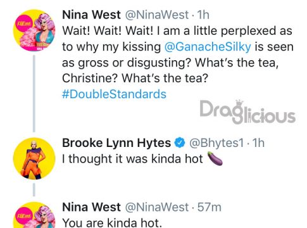This screenshot has width=307, height=228.
Task: Click the eggplant emoji
Action: click(215, 158)
